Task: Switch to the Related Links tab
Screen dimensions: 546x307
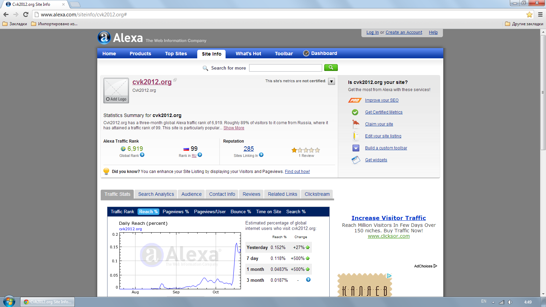Action: click(x=283, y=194)
